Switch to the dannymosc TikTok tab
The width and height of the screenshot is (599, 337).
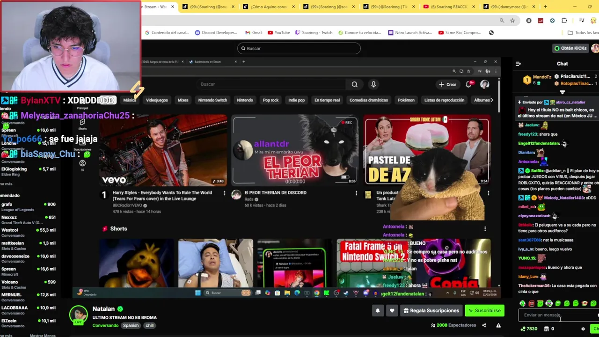[x=509, y=7]
